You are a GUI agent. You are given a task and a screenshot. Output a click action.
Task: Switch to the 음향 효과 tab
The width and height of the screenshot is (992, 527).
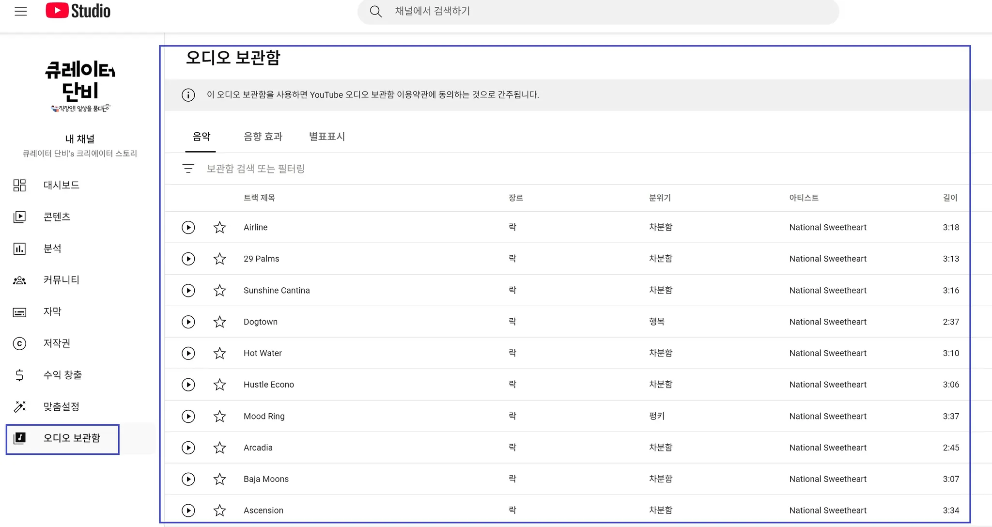click(x=263, y=137)
